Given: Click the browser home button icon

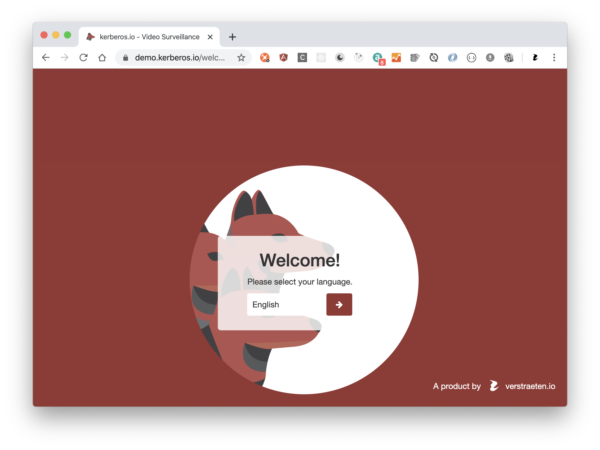Looking at the screenshot, I should tap(103, 57).
